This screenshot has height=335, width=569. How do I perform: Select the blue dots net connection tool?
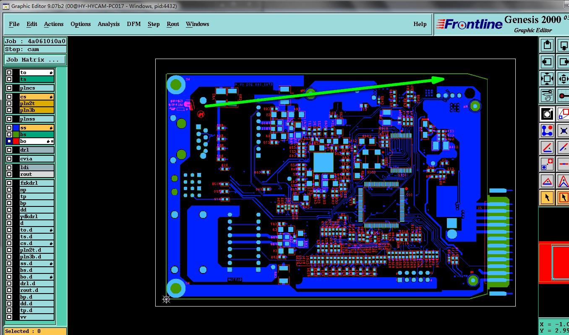547,130
